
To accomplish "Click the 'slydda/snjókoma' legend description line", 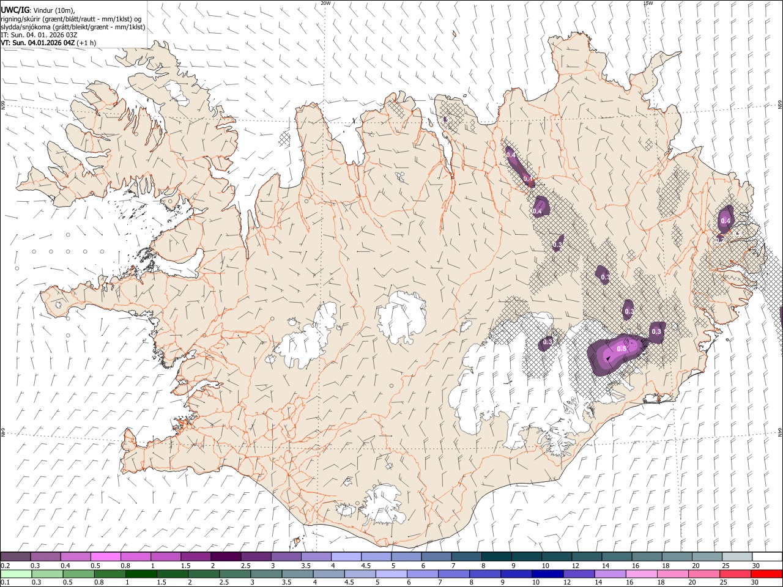I will tap(73, 27).
